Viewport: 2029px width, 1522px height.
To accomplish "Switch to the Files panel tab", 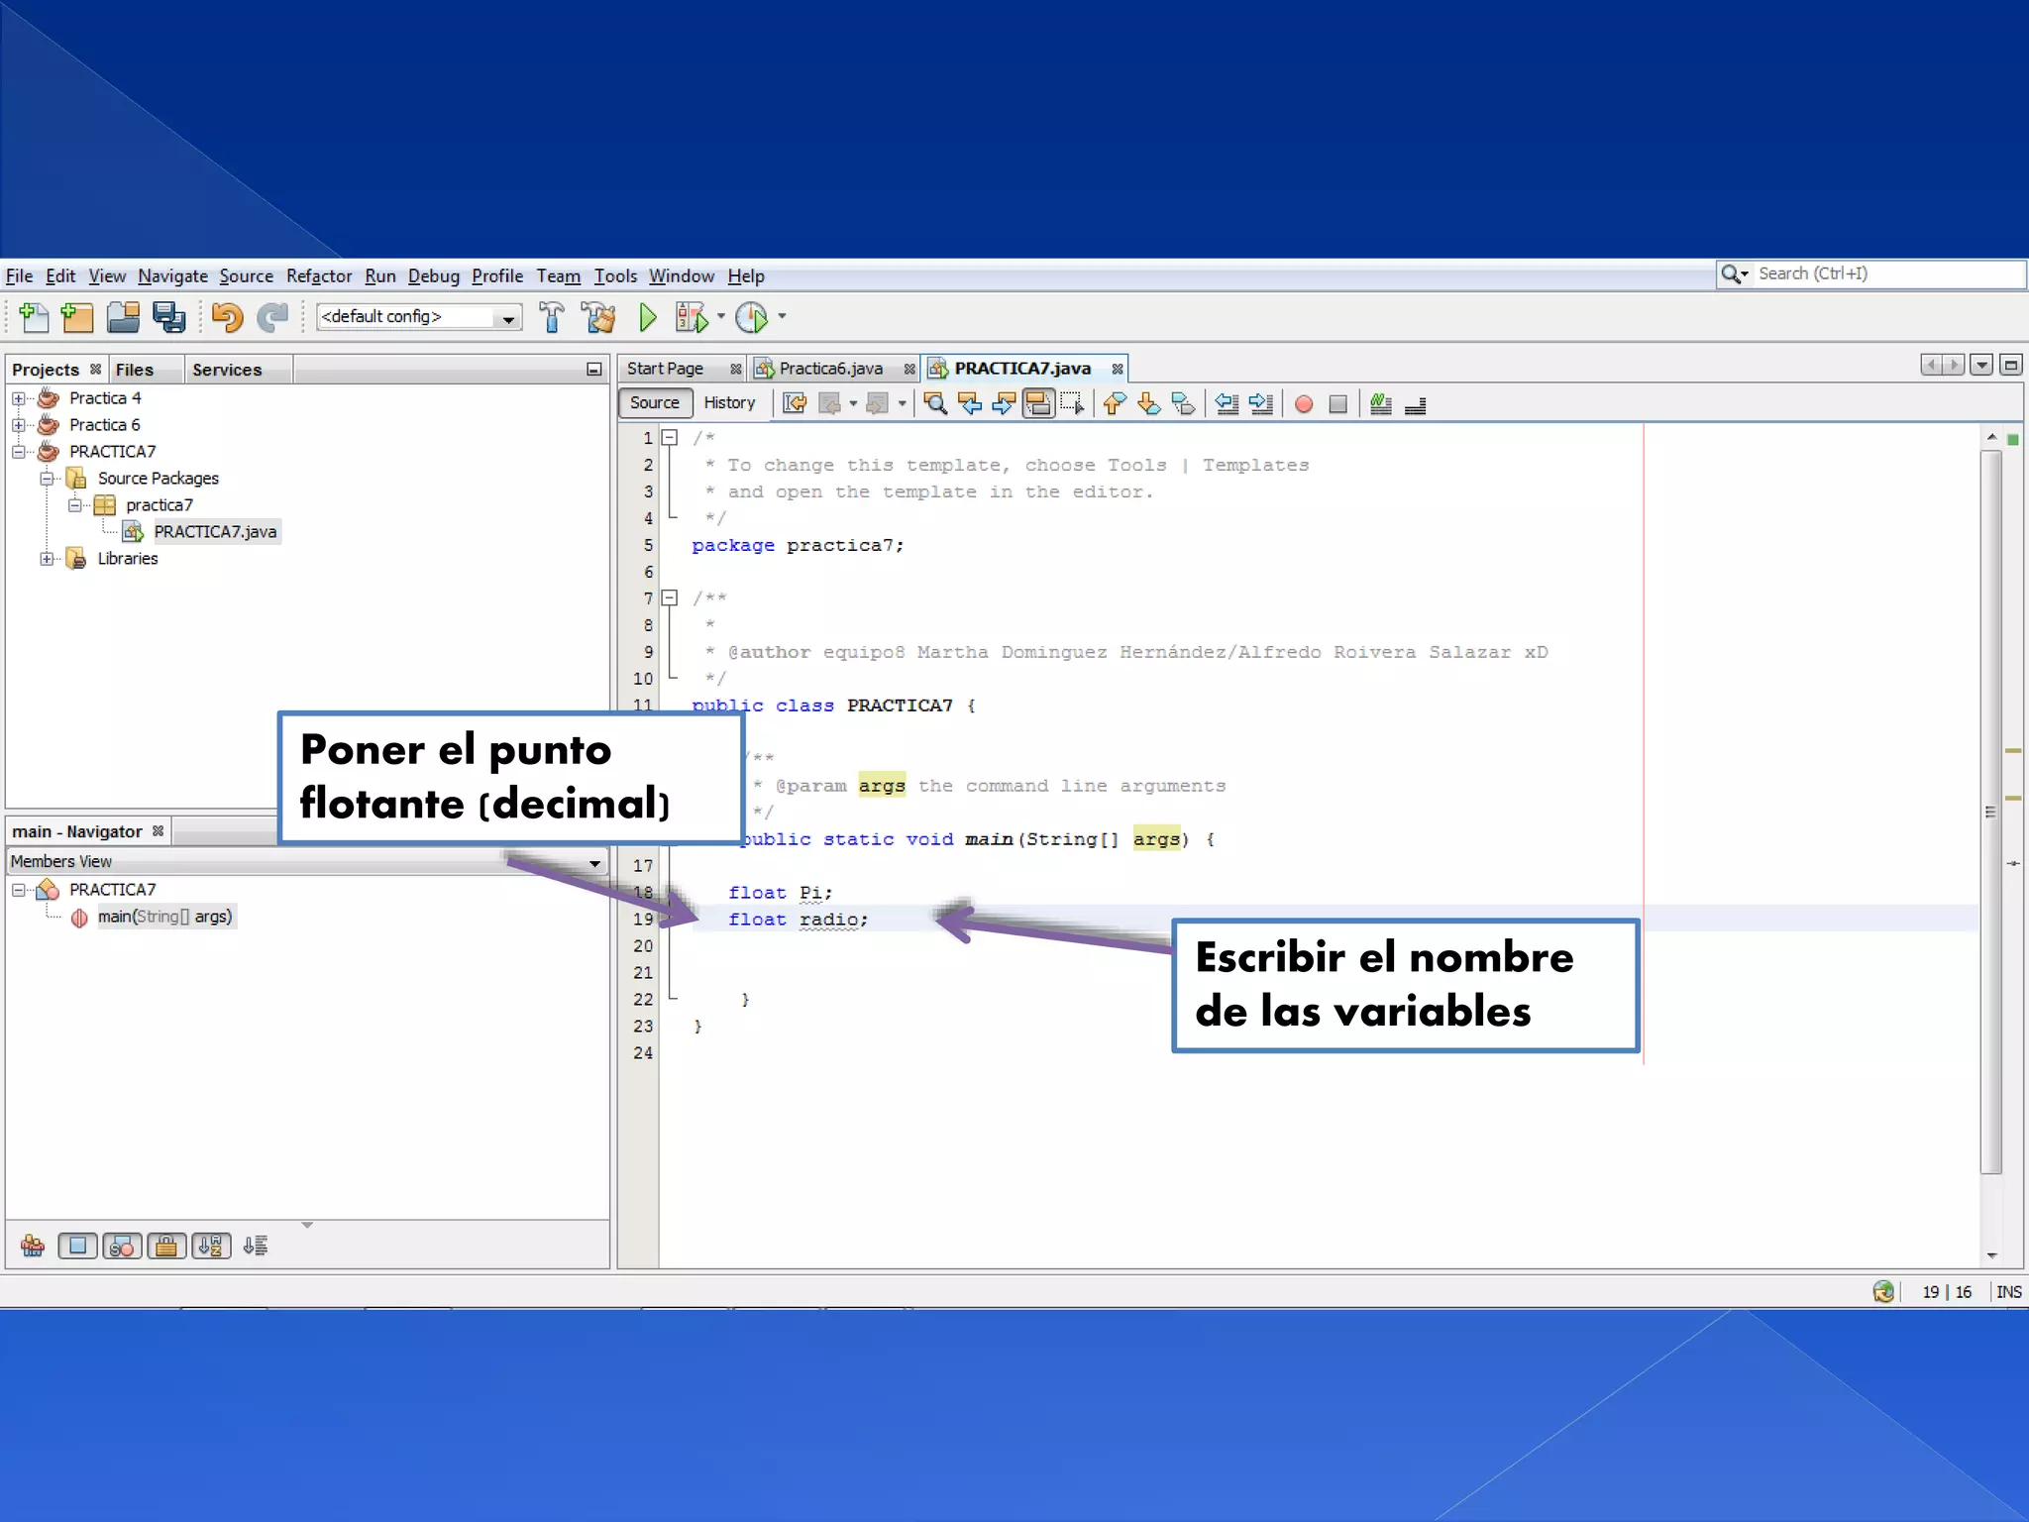I will [135, 370].
